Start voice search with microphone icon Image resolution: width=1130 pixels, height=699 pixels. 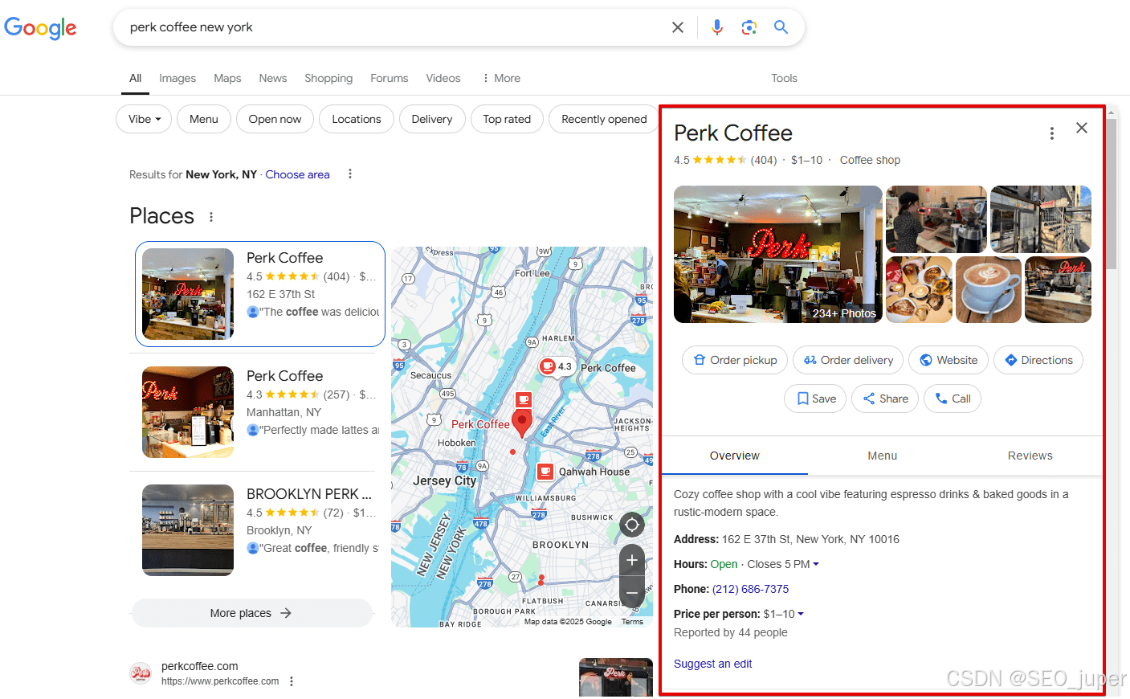tap(717, 27)
